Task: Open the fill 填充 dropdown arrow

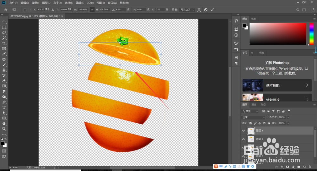Action: coord(288,123)
